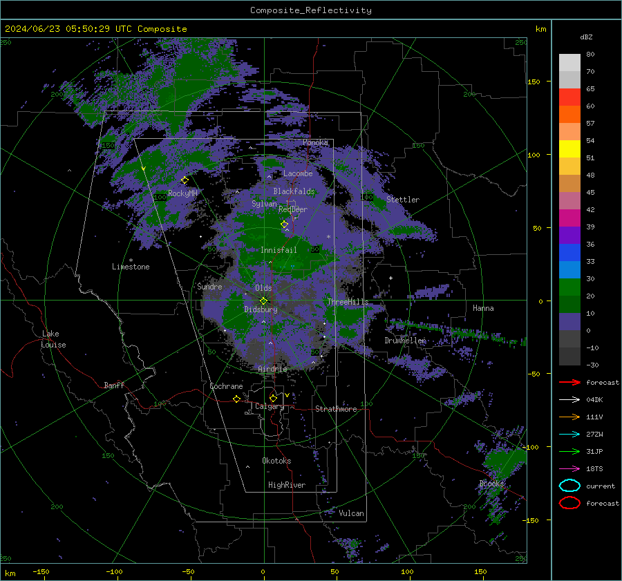
Task: Click the yellow diamond marker below RedDeer
Action: point(285,225)
